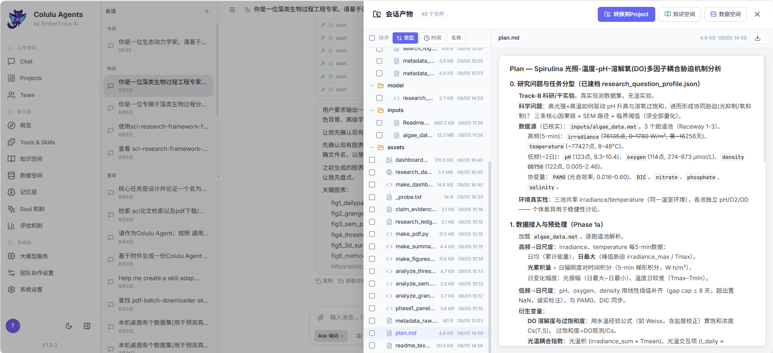
Task: Check the box for Readme... 880.2 KB file
Action: click(x=379, y=123)
